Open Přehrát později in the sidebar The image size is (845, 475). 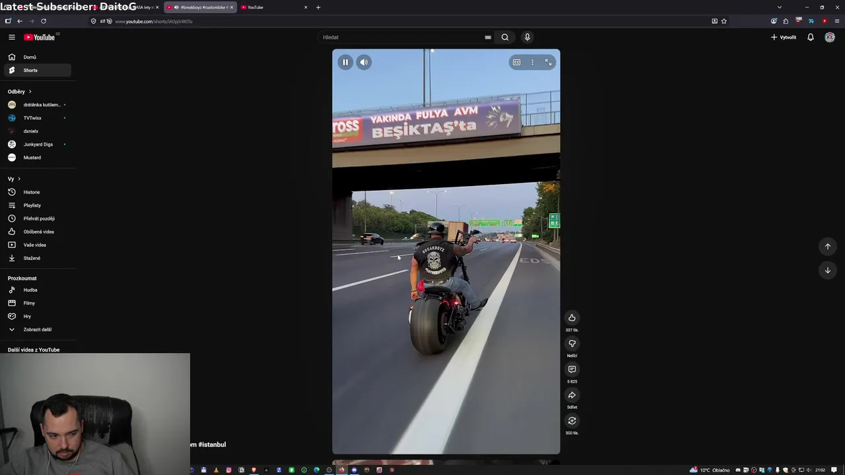(38, 218)
